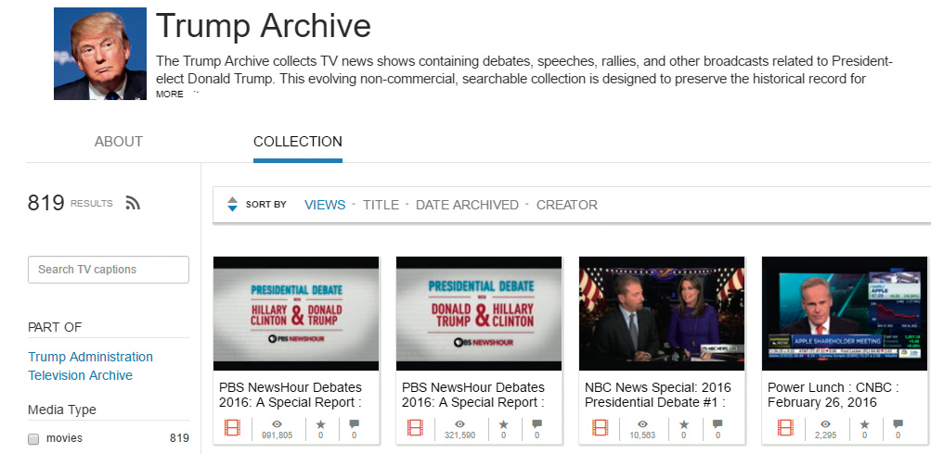931x454 pixels.
Task: Sort results by Creator
Action: [566, 205]
